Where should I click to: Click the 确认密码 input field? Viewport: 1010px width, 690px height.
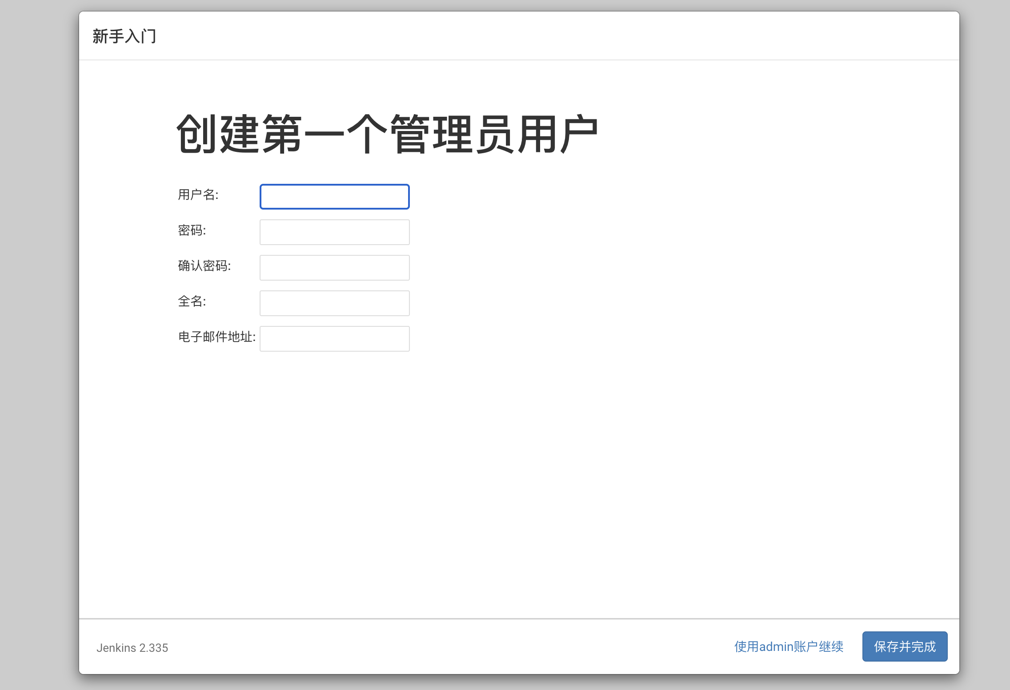[x=334, y=267]
